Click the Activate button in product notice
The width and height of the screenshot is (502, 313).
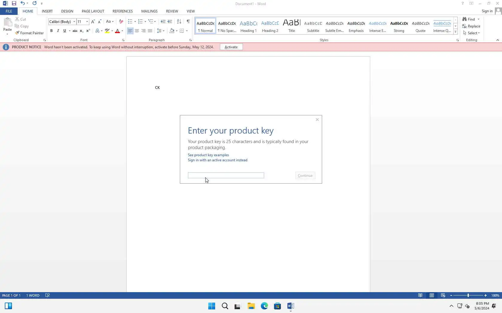coord(231,47)
